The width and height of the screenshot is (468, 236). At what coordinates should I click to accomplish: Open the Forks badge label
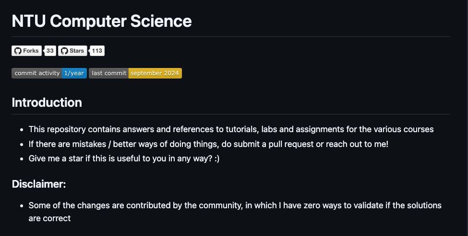pyautogui.click(x=26, y=51)
